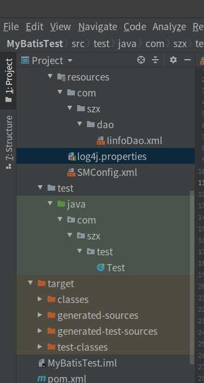Viewport: 204px width, 383px height.
Task: Click the locate/scroll-from-source target icon
Action: pos(141,60)
